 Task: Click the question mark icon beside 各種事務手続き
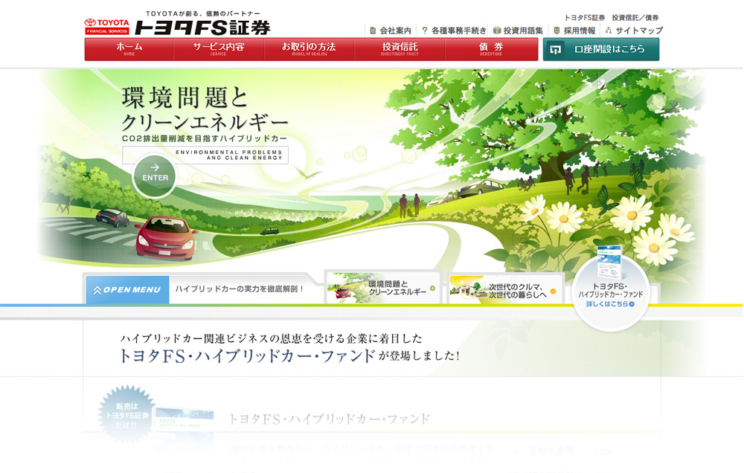pos(425,30)
